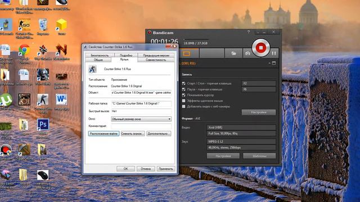The image size is (360, 202).
Task: Click the Counter-Strike icon in properties dialog
Action: [92, 69]
